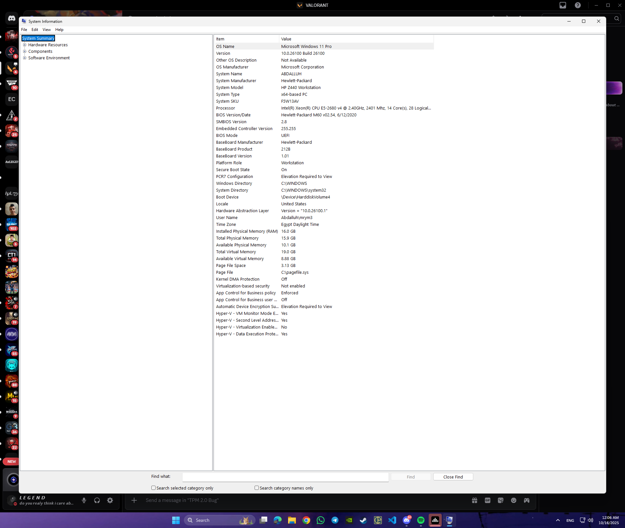The image size is (625, 528).
Task: Toggle the Discord headphones deafen icon
Action: (97, 500)
